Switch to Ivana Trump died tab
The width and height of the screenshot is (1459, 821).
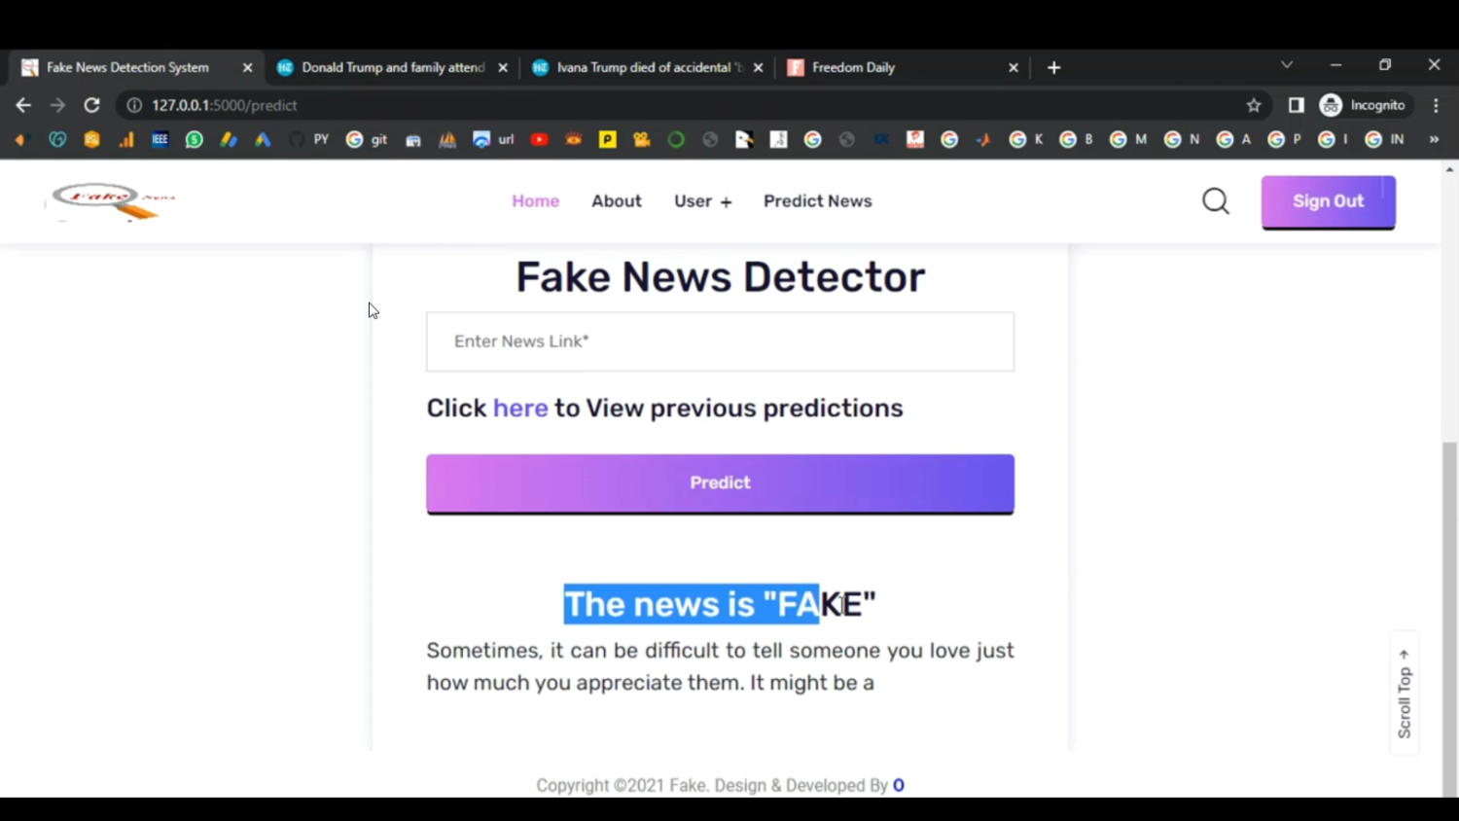pos(649,67)
